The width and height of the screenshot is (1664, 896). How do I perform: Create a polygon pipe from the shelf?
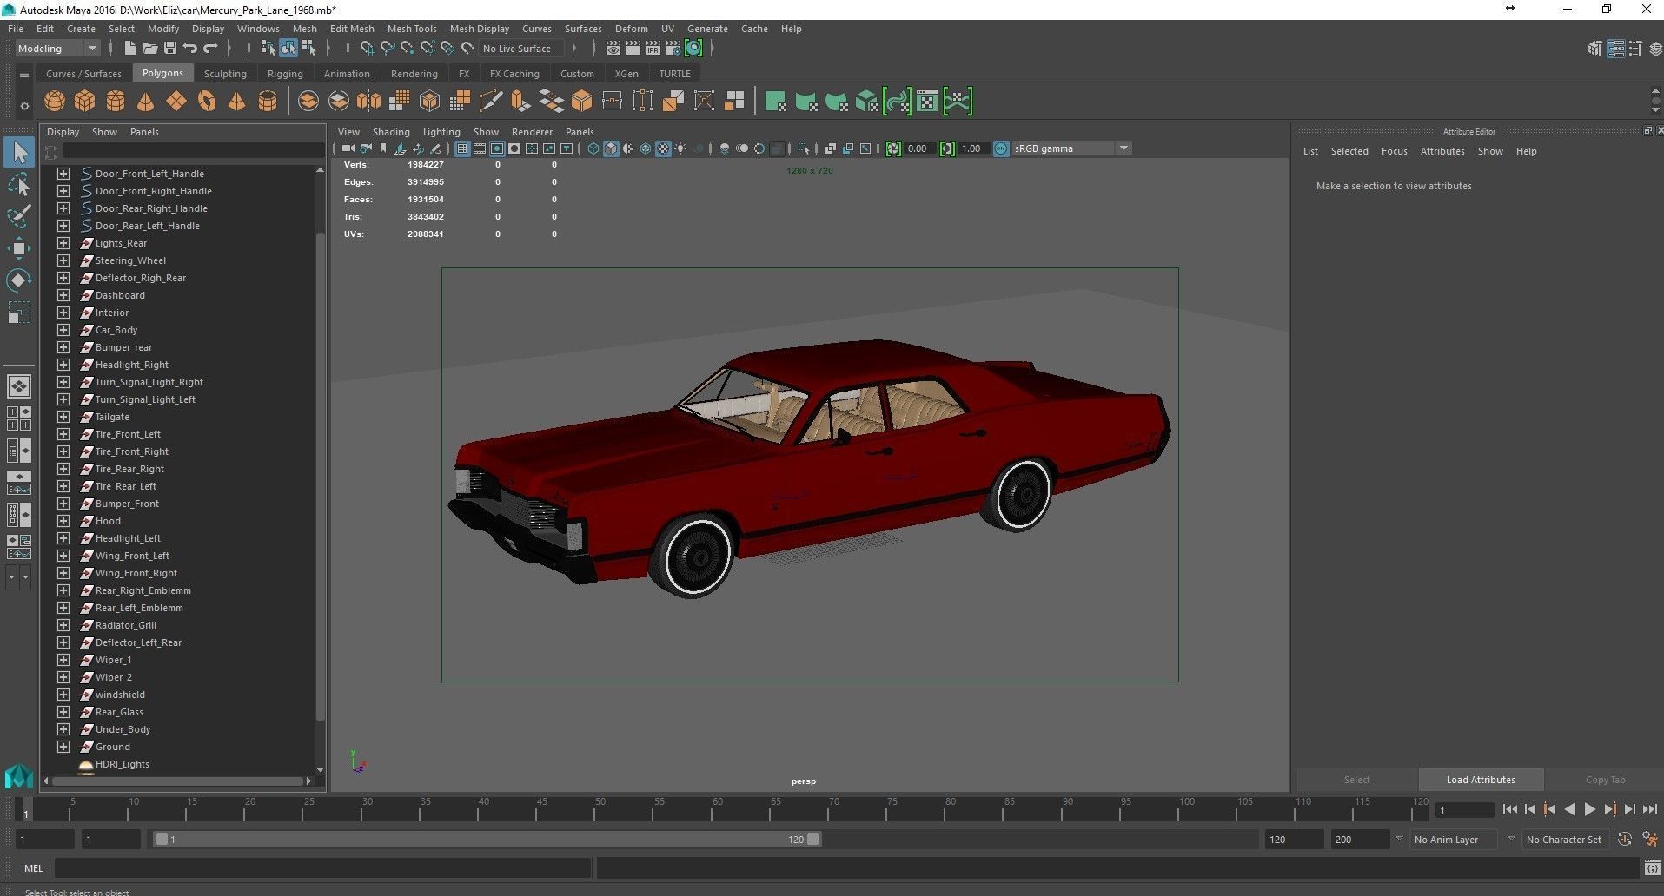[x=268, y=102]
